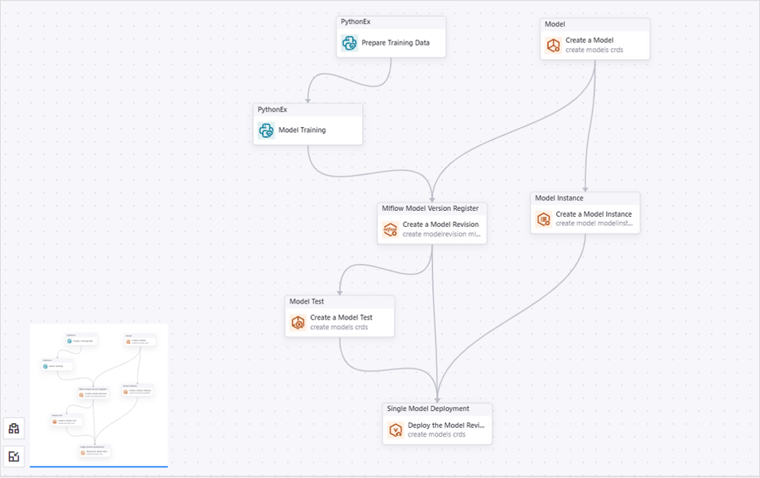Viewport: 760px width, 478px height.
Task: Click the Create a Model Instance icon
Action: [543, 219]
